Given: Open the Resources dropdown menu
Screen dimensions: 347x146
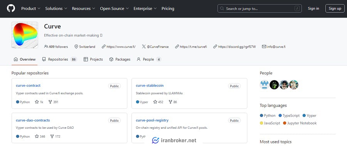Looking at the screenshot, I should pyautogui.click(x=83, y=8).
